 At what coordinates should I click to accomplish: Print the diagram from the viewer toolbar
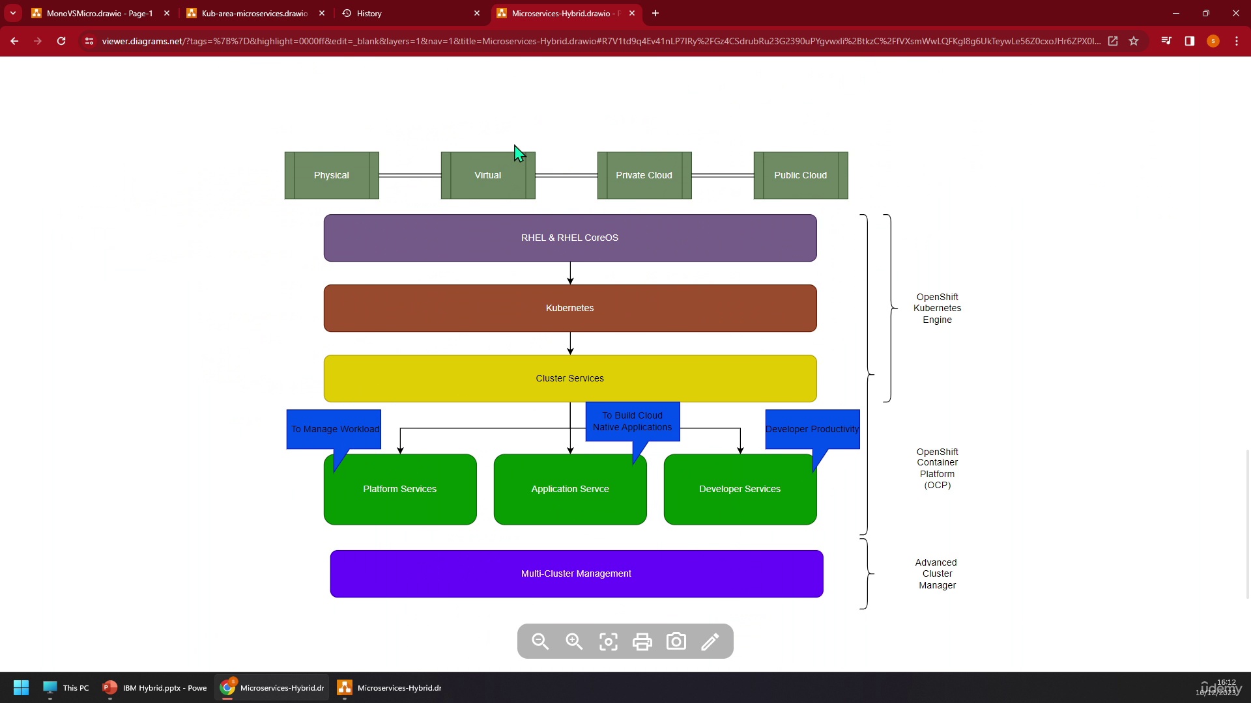(x=642, y=642)
